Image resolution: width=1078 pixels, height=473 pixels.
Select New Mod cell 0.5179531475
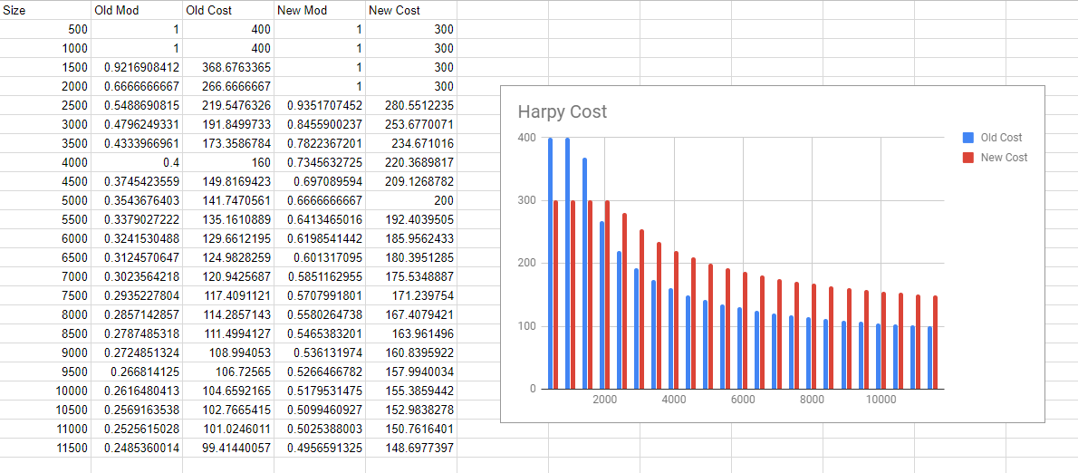[320, 391]
